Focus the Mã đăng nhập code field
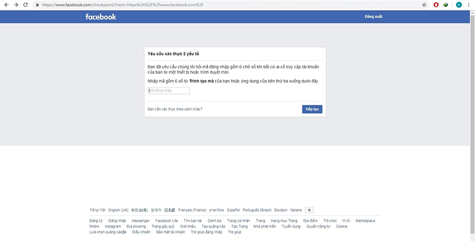The height and width of the screenshot is (241, 475). (x=169, y=91)
